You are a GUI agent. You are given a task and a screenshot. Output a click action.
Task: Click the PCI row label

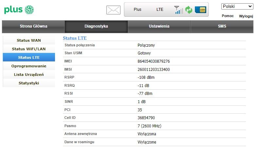(67, 110)
